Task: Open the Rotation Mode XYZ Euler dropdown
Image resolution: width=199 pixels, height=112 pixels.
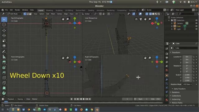Action: pos(187,84)
